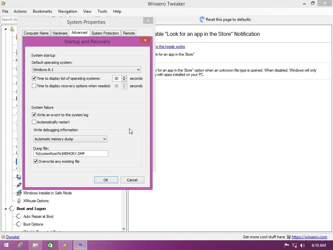Select Windows Installer in Safe Mode item
Screen dimensions: 333x250
tap(47, 193)
